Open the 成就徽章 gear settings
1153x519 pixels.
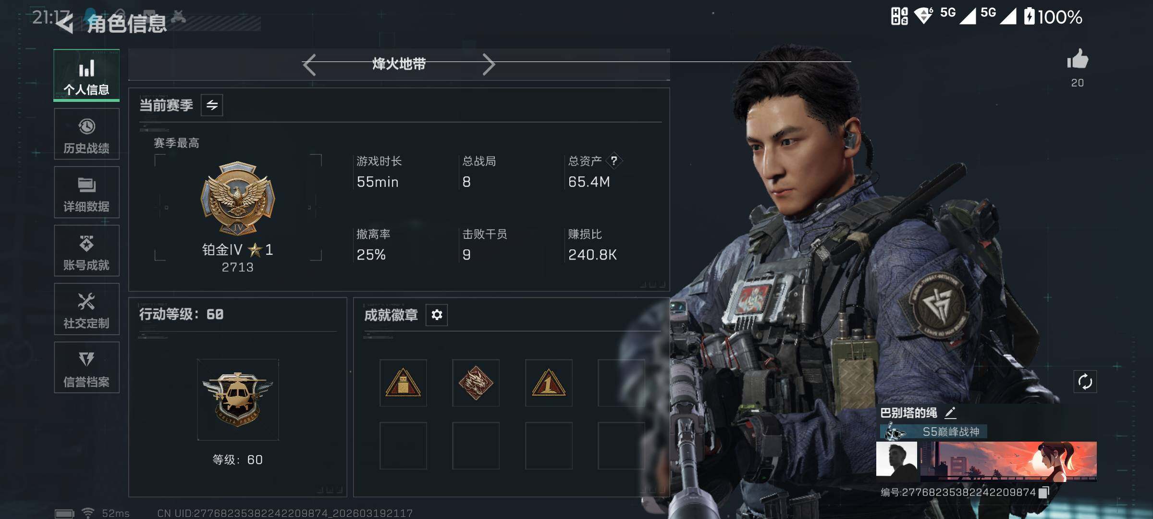click(x=437, y=315)
